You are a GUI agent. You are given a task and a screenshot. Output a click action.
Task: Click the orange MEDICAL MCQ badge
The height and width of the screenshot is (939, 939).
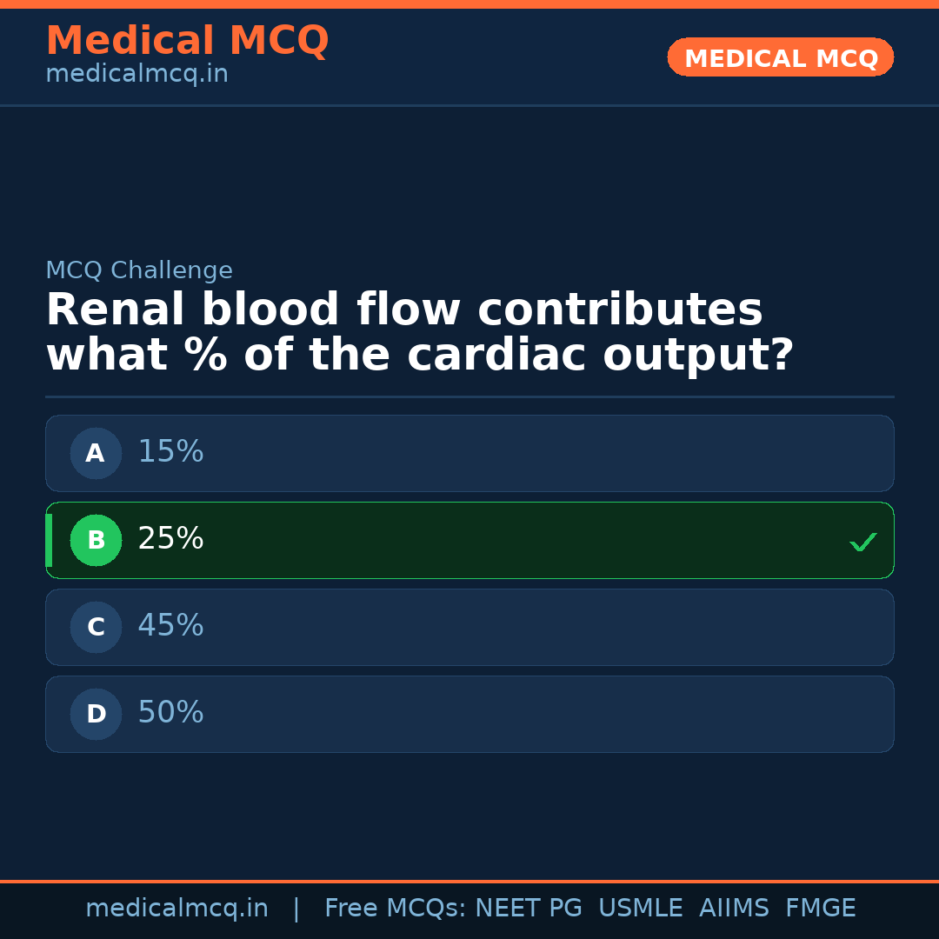click(x=781, y=57)
